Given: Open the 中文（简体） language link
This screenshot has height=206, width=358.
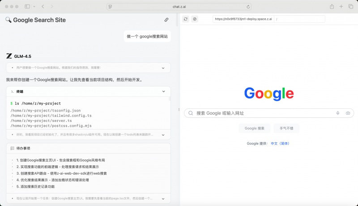Looking at the screenshot, I should pos(280,143).
